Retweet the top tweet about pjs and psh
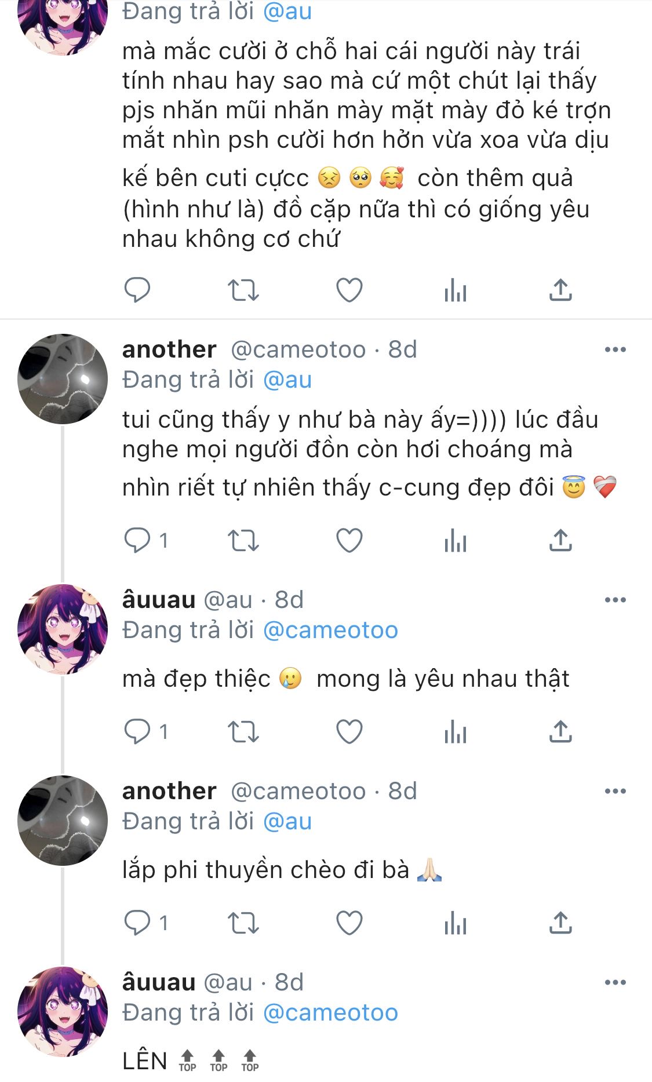Viewport: 652px width, 1082px height. pos(243,290)
